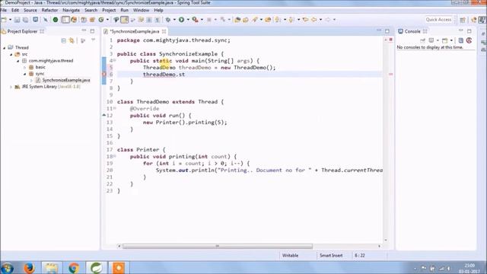Open the Help menu

click(158, 10)
